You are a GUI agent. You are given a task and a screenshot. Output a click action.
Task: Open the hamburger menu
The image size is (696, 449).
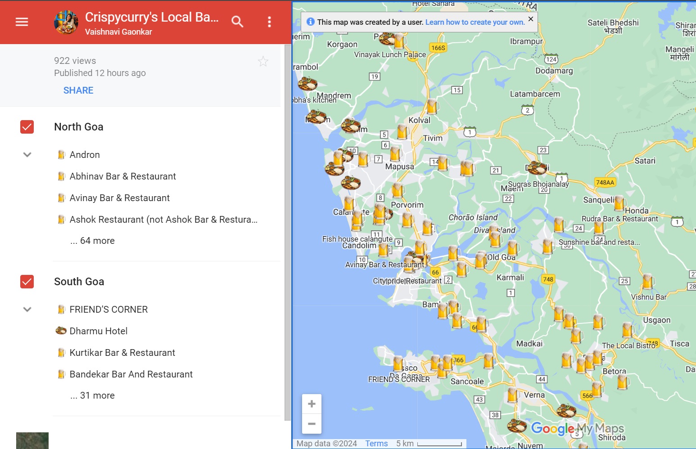[22, 22]
